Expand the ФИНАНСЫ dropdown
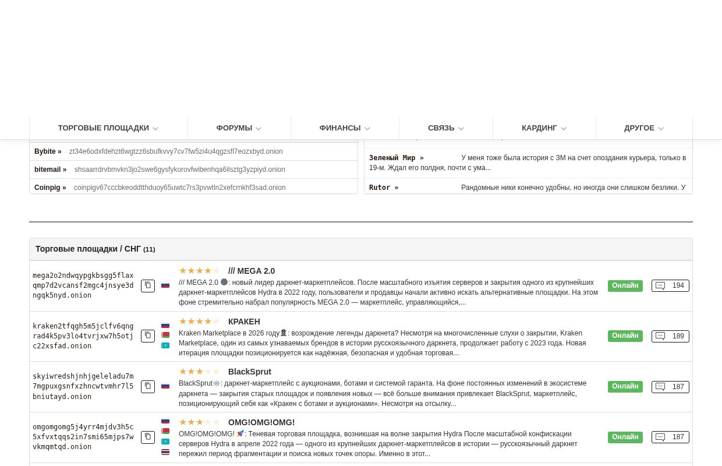The height and width of the screenshot is (466, 722). coord(345,128)
